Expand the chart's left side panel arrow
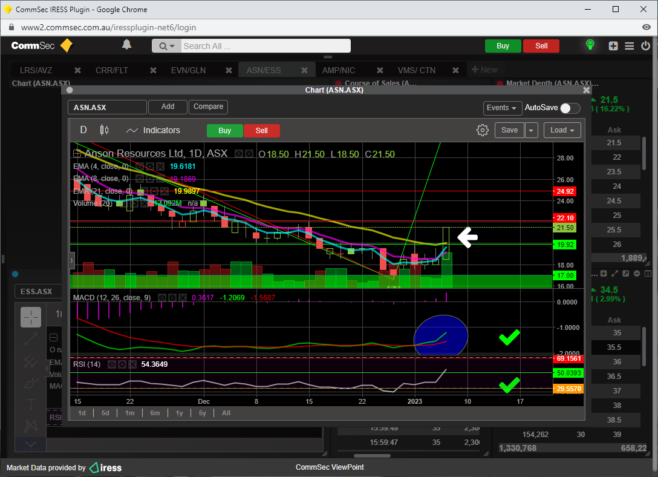Viewport: 658px width, 477px height. (x=72, y=260)
